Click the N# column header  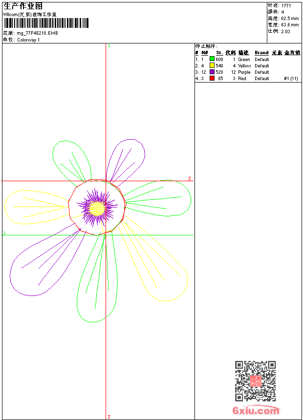pos(205,53)
